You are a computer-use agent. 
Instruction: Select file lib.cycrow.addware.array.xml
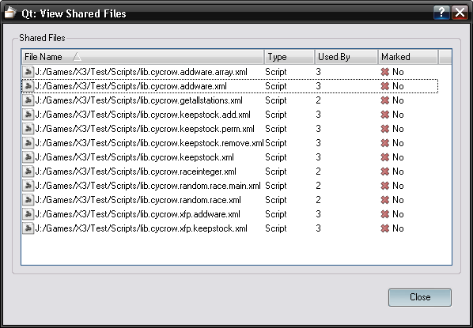(x=141, y=72)
